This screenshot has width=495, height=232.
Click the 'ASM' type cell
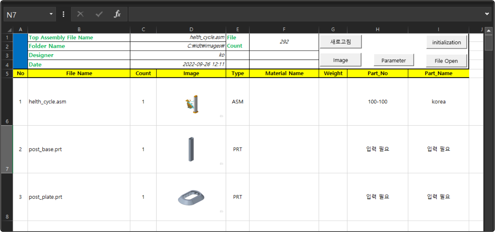pyautogui.click(x=238, y=102)
